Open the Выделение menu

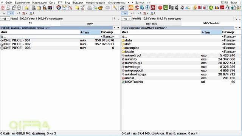22,3
